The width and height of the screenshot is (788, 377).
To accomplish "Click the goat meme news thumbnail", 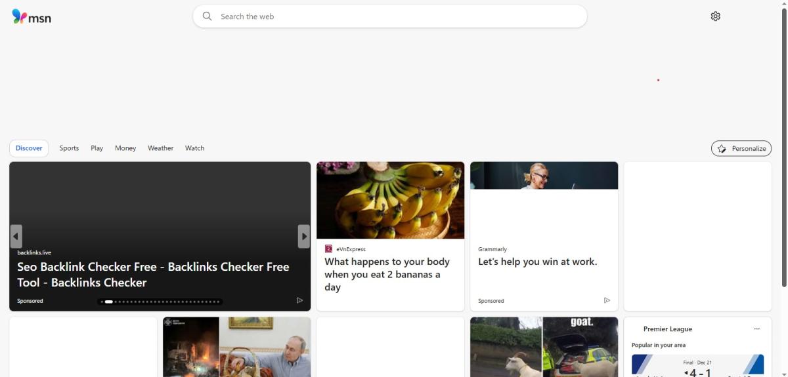I will (544, 347).
